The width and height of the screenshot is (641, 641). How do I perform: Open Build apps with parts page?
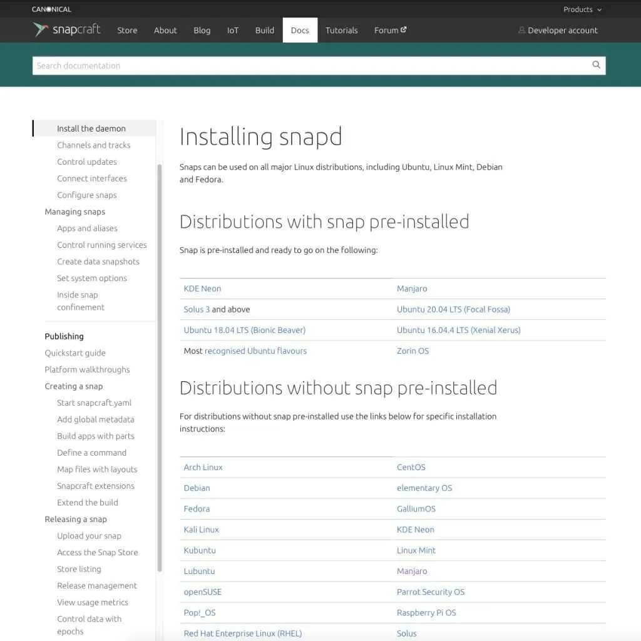96,436
